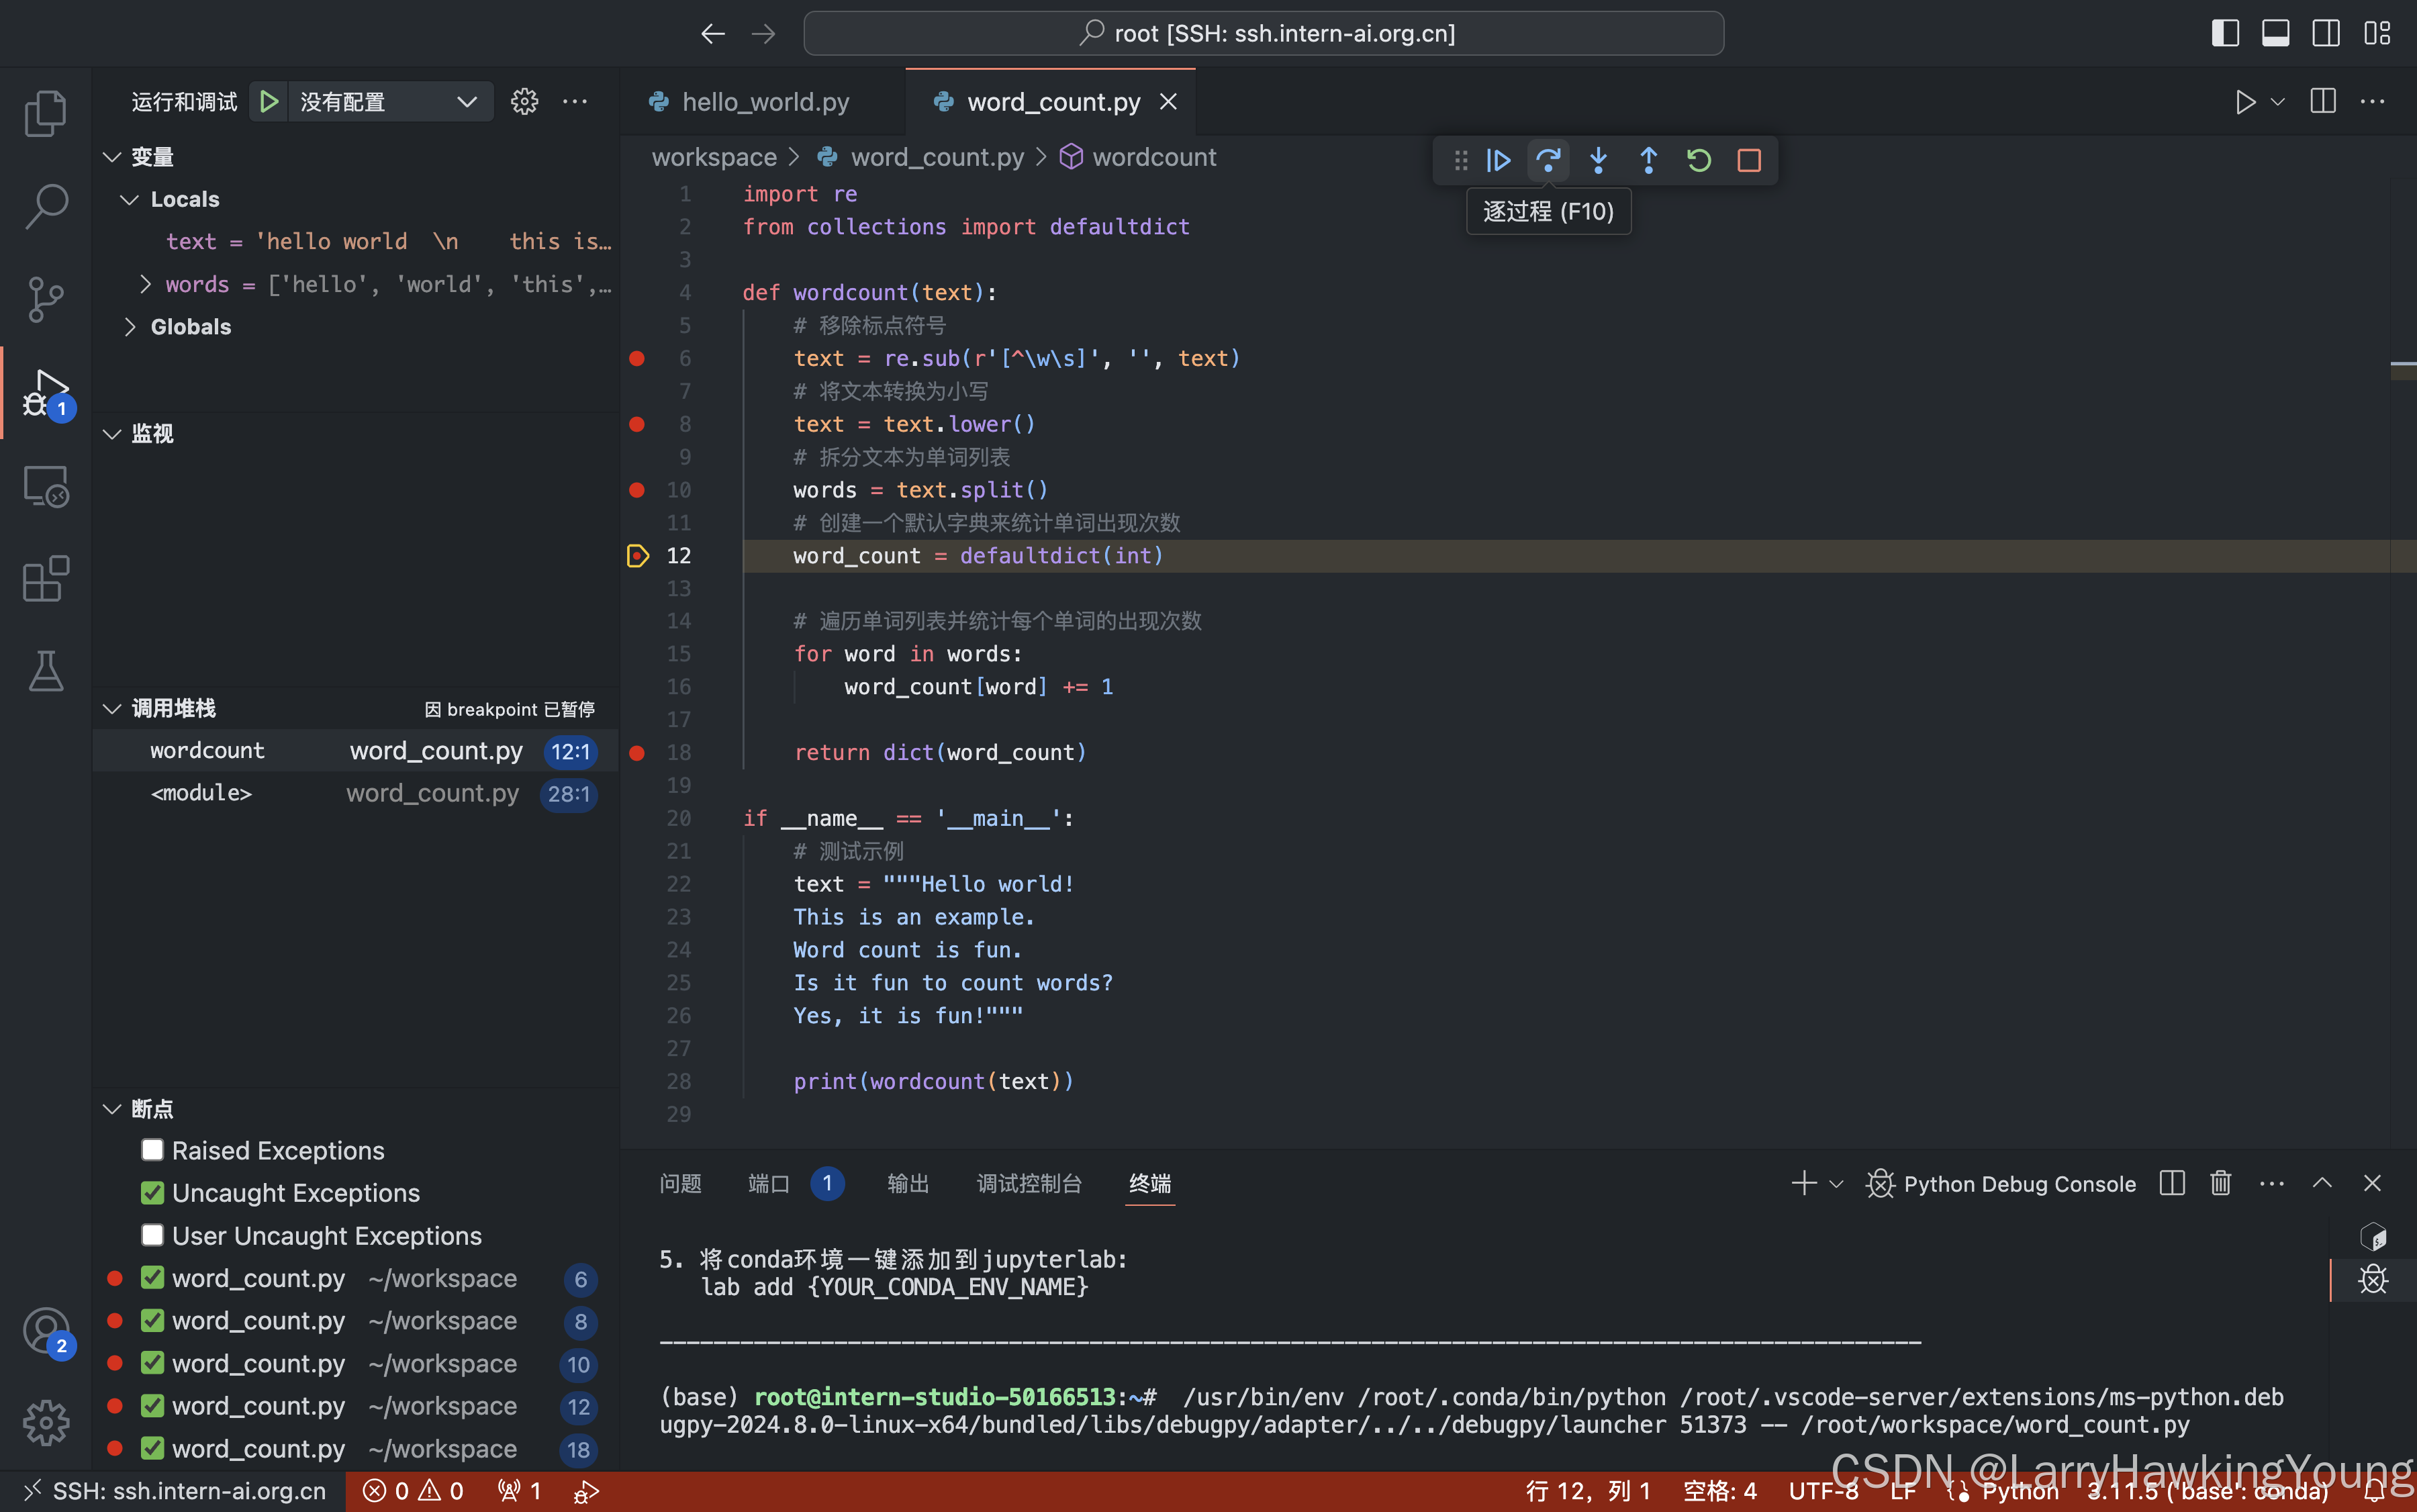This screenshot has height=1512, width=2417.
Task: Toggle the Uncaught Exceptions checkbox
Action: click(x=152, y=1193)
